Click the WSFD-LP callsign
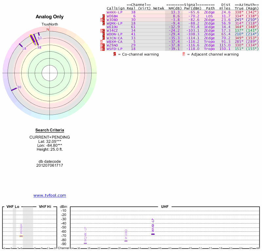262x251 pixels. click(x=114, y=49)
